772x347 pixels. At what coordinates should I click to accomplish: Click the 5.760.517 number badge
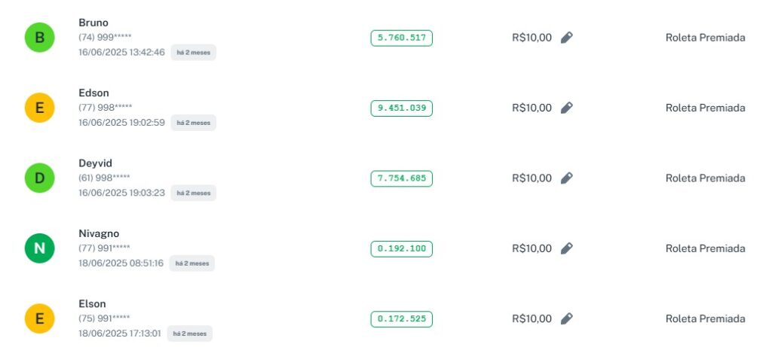(401, 38)
